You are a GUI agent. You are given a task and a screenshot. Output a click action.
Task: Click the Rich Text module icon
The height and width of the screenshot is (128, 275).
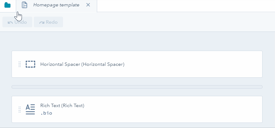click(x=30, y=109)
